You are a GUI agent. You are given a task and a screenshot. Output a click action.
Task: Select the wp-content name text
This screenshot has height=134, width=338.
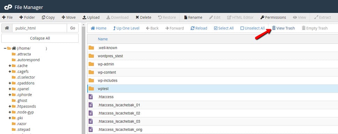point(107,72)
